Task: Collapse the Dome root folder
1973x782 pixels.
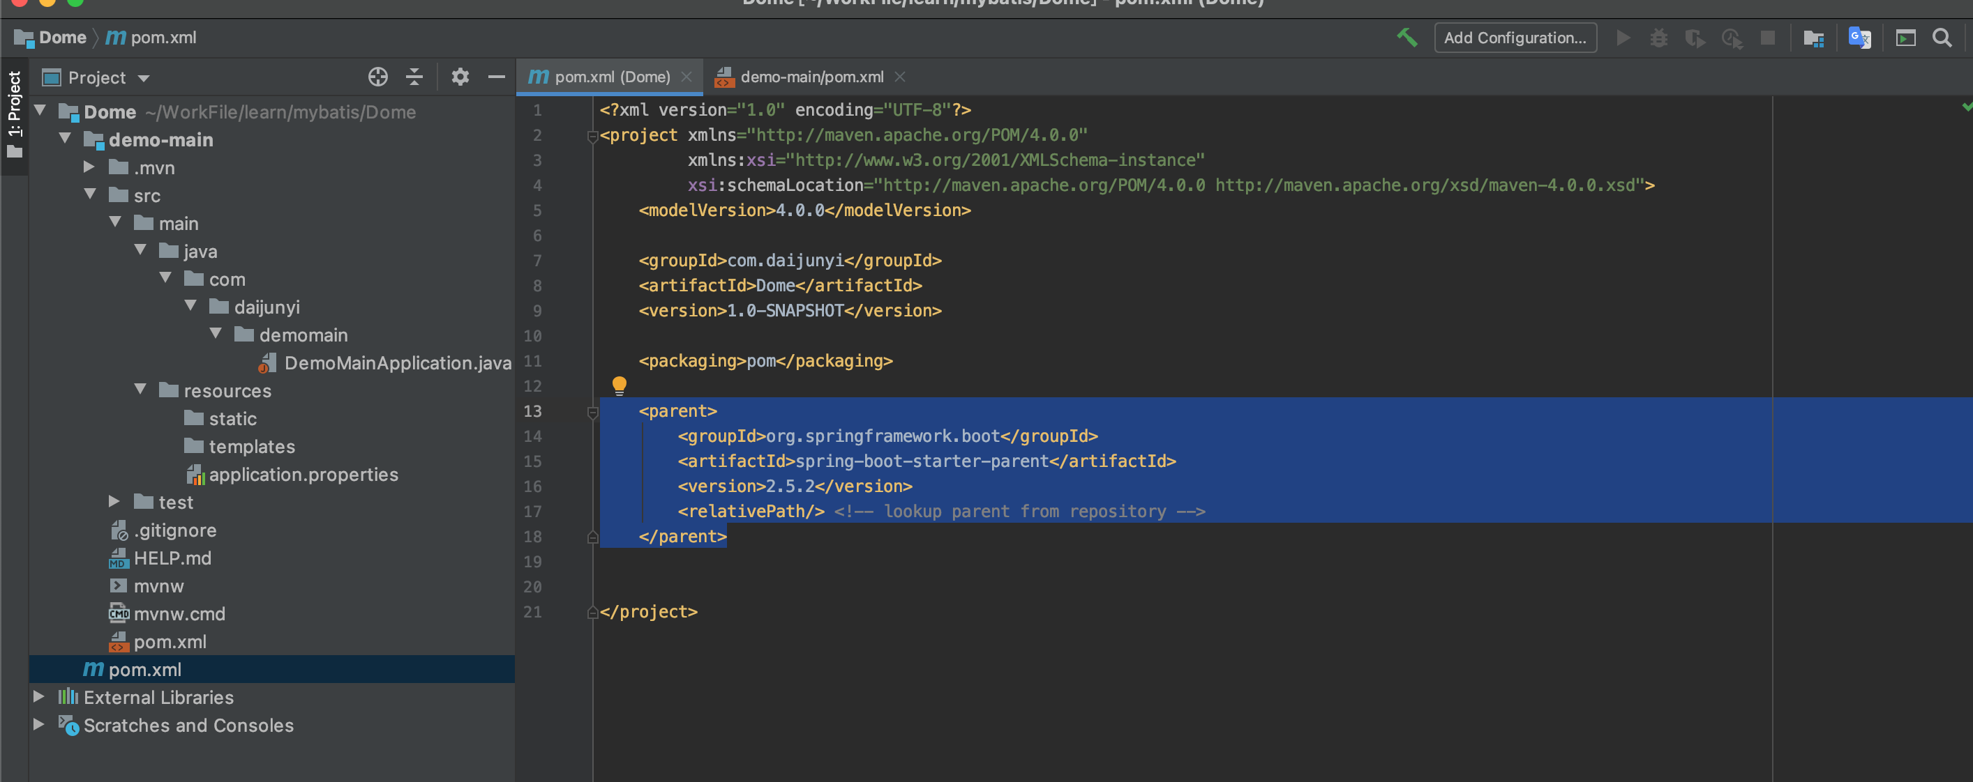Action: [40, 111]
